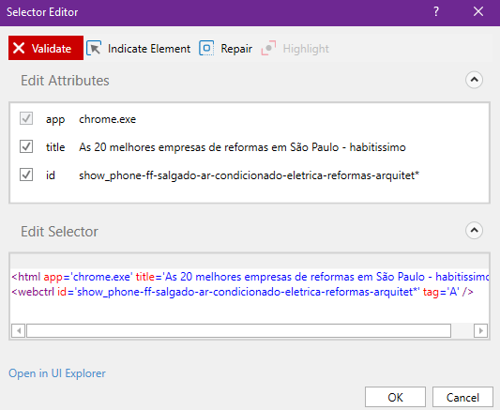The height and width of the screenshot is (410, 500).
Task: Uncheck the title attribute checkbox
Action: click(26, 146)
